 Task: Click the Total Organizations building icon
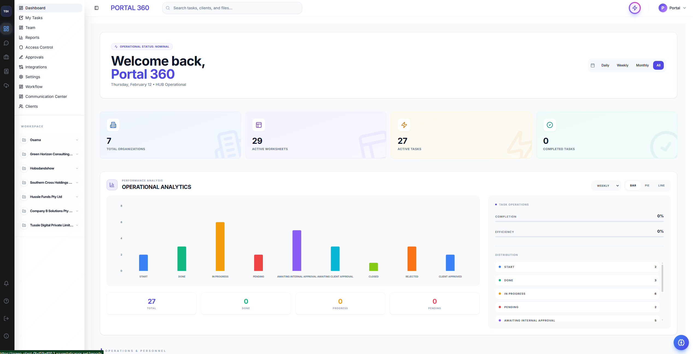pyautogui.click(x=113, y=125)
